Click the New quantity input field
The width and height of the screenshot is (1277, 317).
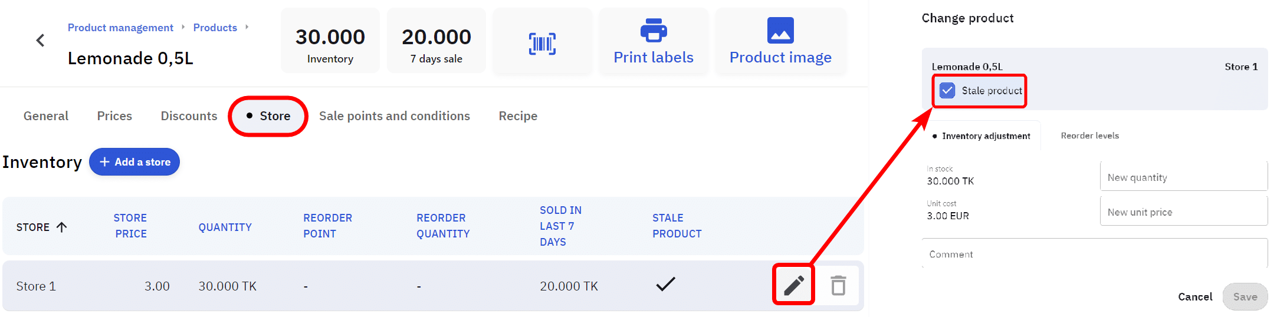coord(1183,177)
